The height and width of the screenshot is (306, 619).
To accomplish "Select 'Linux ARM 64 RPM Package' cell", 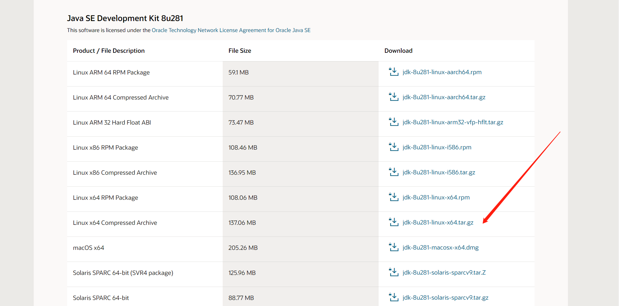I will (x=145, y=74).
